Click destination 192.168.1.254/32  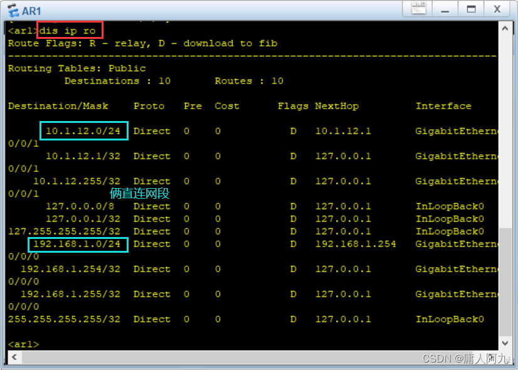pos(70,269)
